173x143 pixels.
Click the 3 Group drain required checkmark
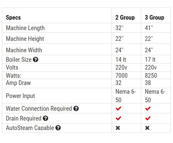pyautogui.click(x=148, y=119)
